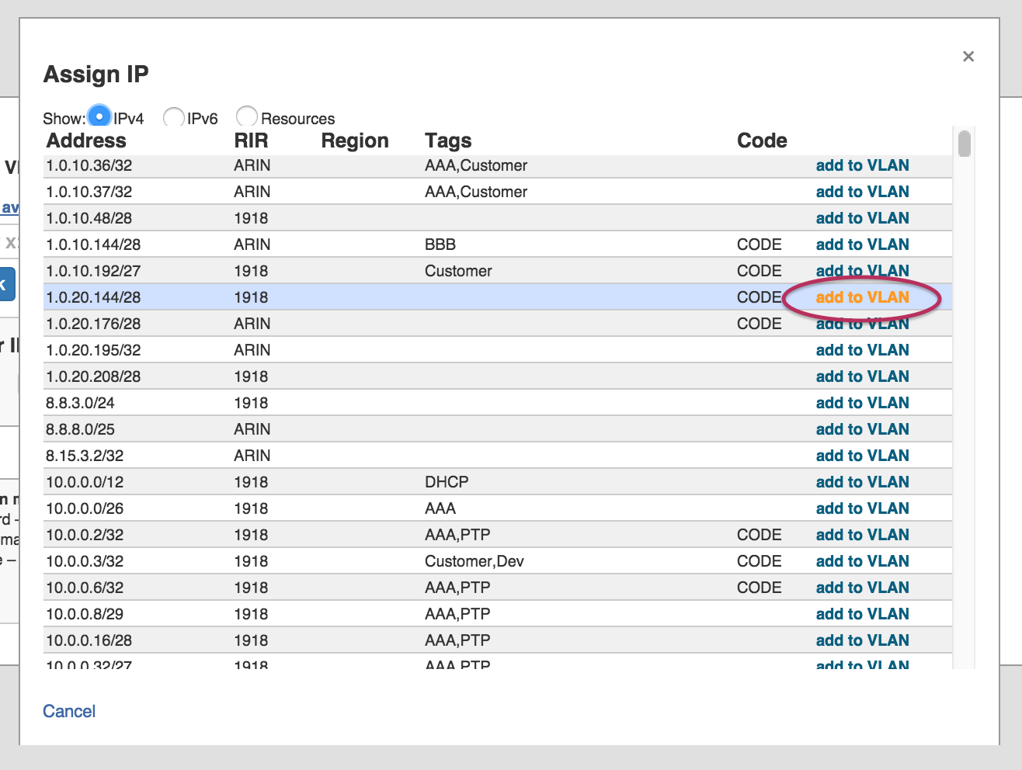Click the Tags column header
This screenshot has height=770, width=1022.
(448, 140)
